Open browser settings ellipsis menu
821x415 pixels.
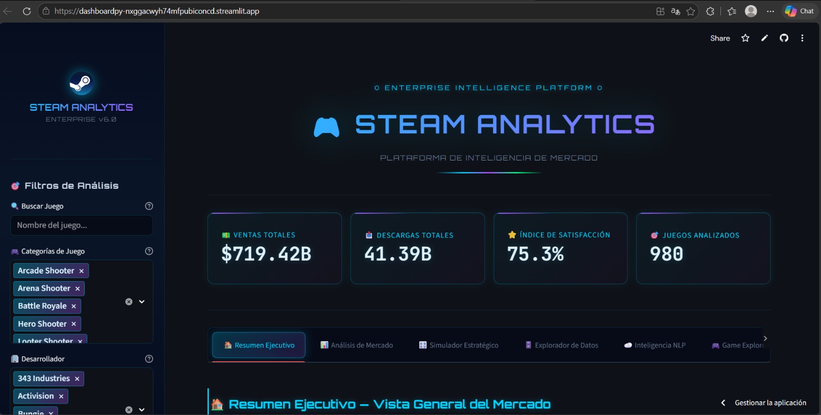771,11
